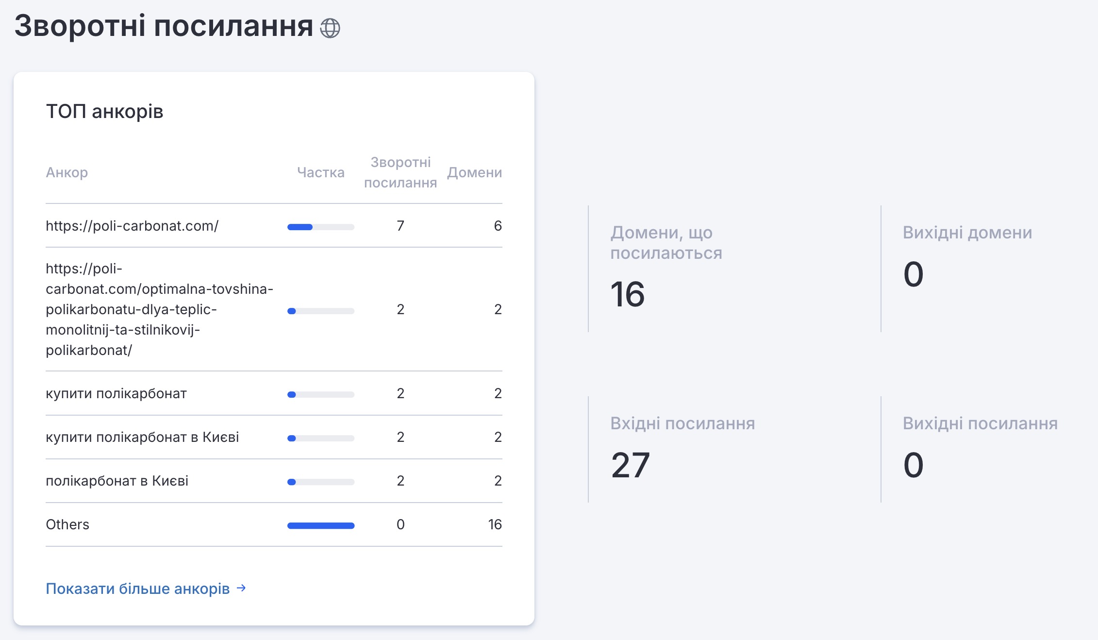Click the Others anchor row label
Screen dimensions: 1098x640
[67, 524]
